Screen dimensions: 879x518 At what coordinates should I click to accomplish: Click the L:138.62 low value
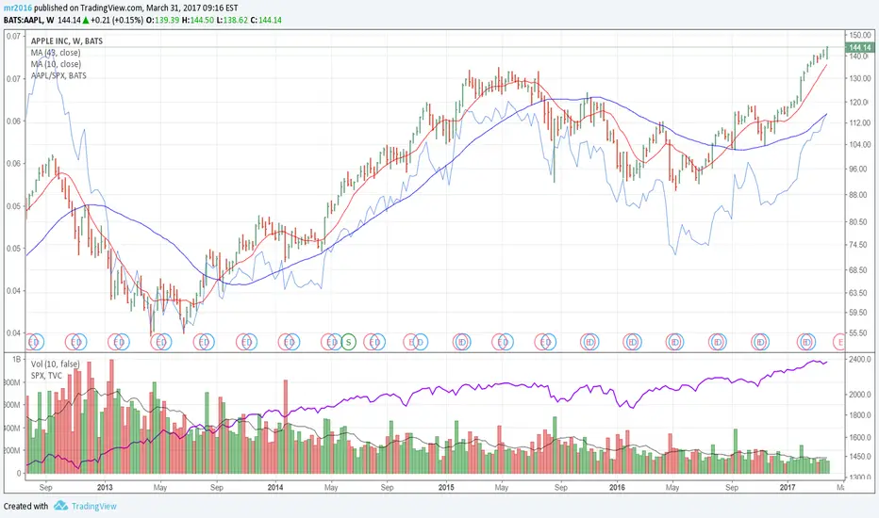[232, 20]
